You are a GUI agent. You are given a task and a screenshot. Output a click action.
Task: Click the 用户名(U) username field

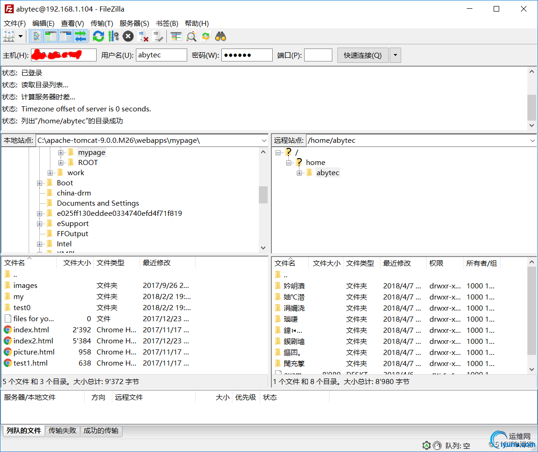coord(161,55)
